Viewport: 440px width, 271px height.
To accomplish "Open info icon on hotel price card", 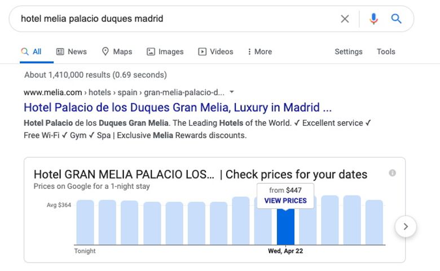I will 392,173.
